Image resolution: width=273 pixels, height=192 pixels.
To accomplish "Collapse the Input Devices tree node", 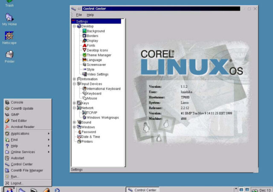I will tap(74, 84).
